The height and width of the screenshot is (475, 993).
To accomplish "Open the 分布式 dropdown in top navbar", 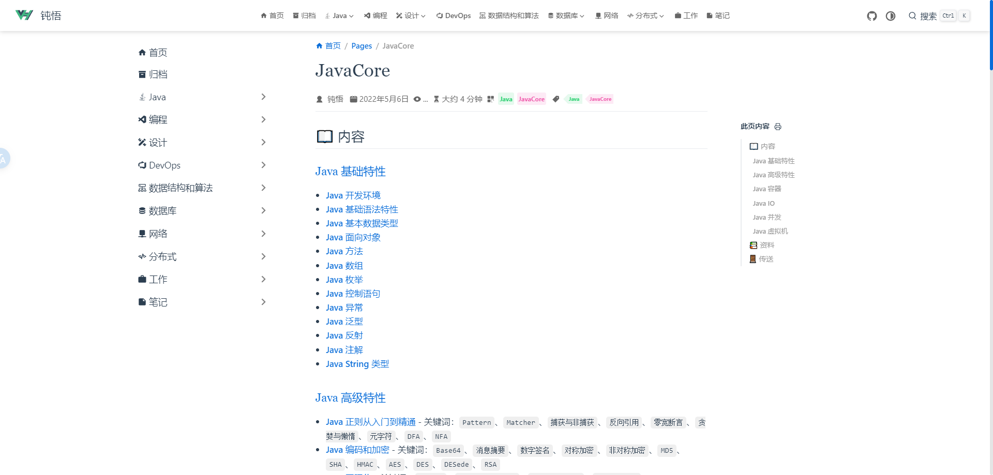I will (645, 16).
